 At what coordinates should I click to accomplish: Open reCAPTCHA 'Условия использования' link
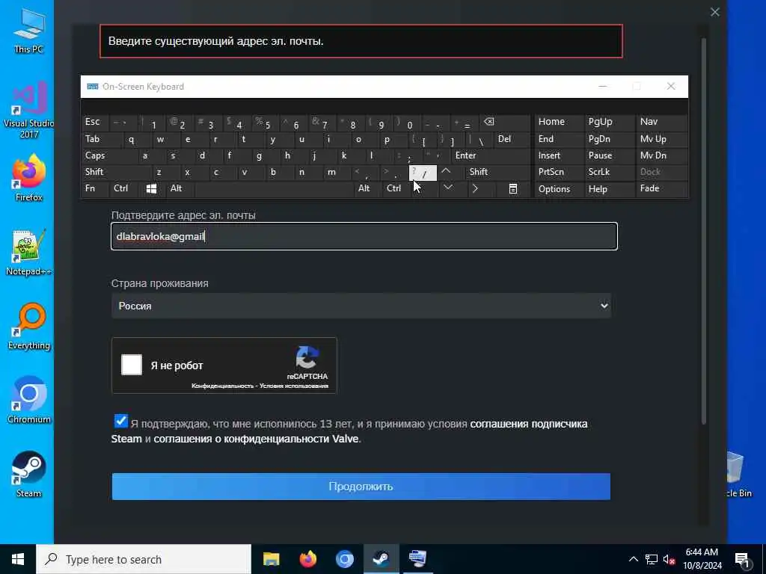tap(293, 386)
